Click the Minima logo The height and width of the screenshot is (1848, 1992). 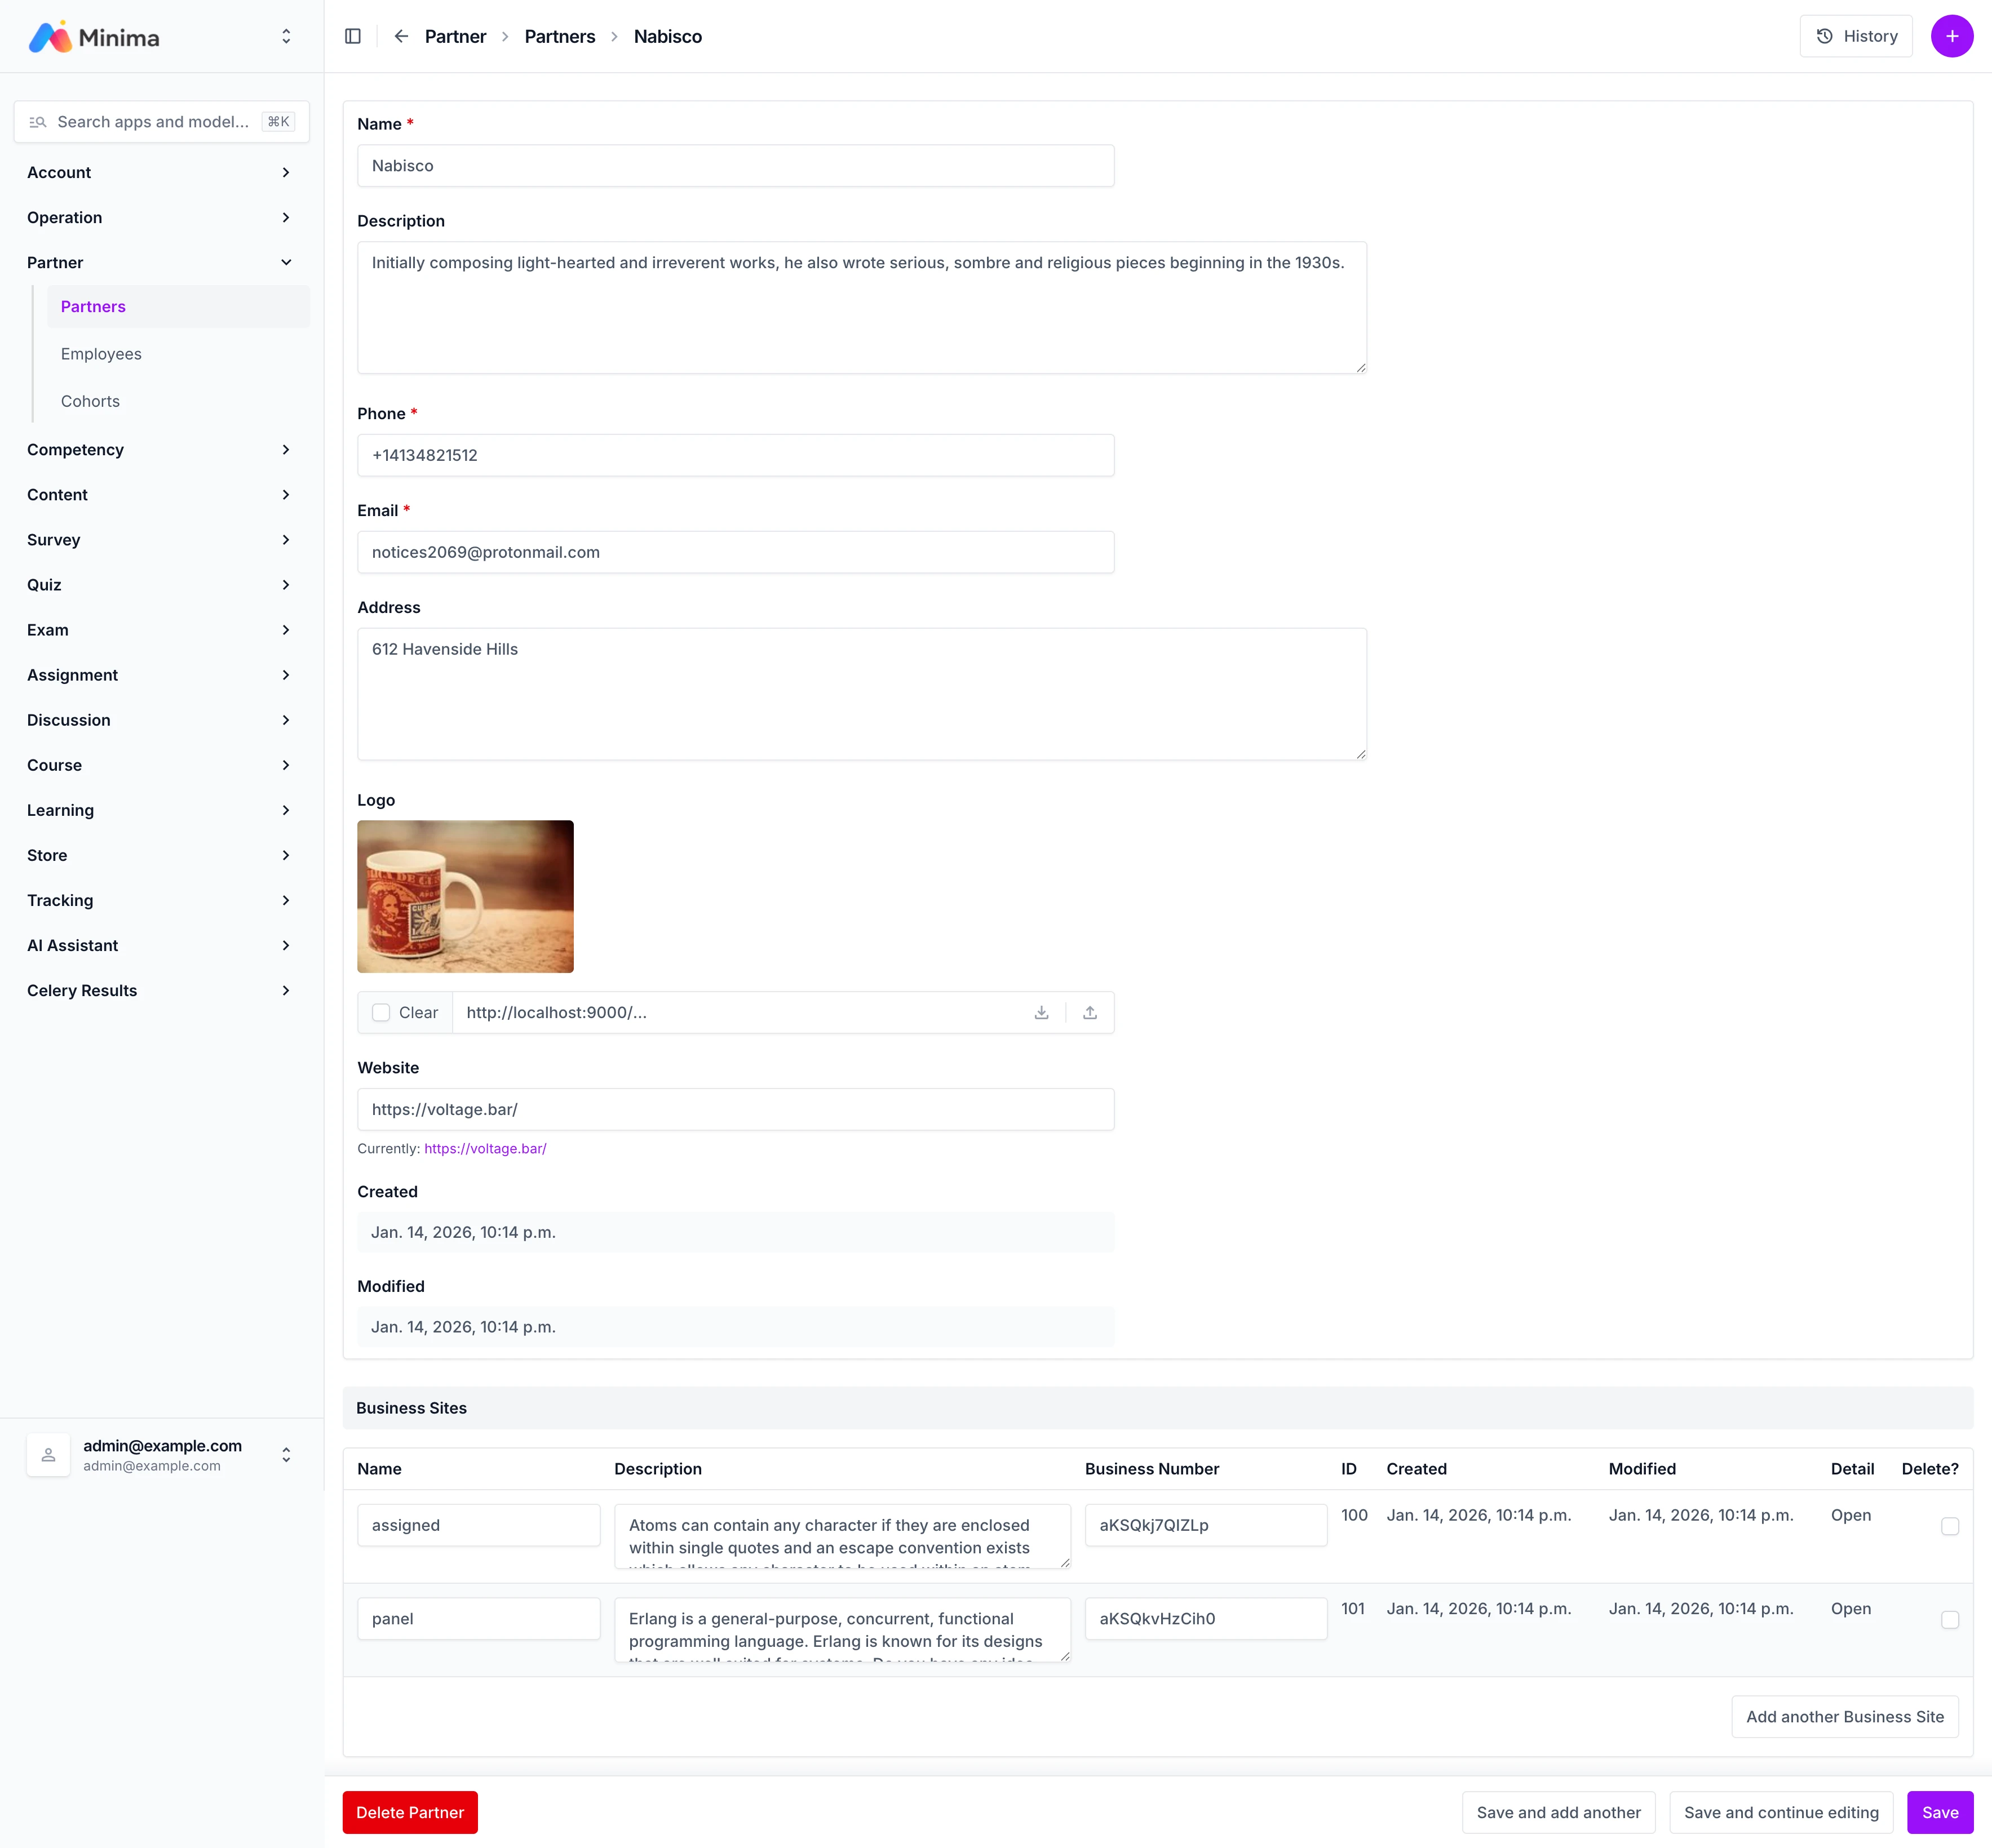94,37
